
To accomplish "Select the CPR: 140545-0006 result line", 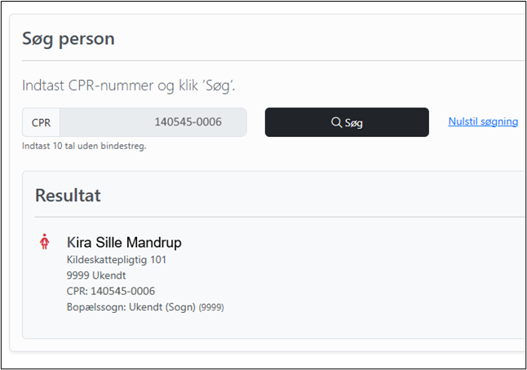I will (x=111, y=291).
